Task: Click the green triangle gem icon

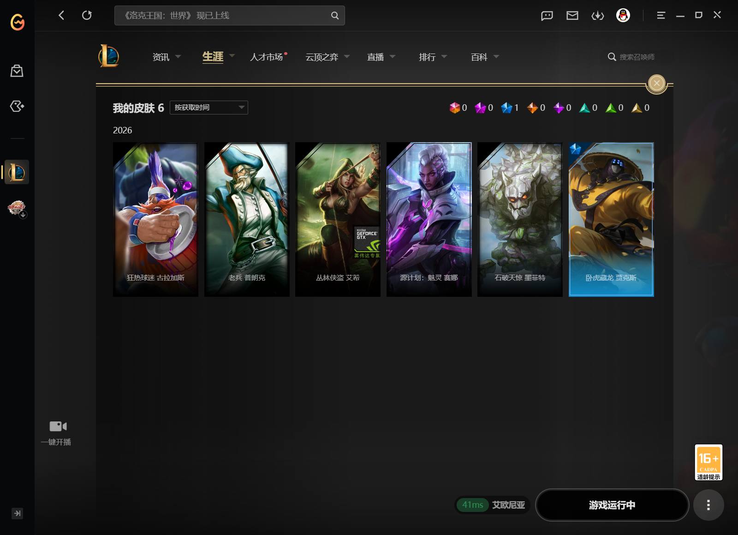Action: 611,108
